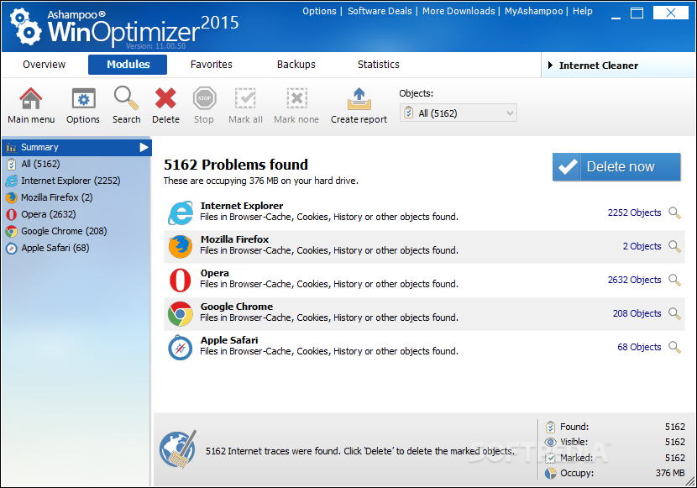This screenshot has height=488, width=697.
Task: Select All (5162) in the sidebar
Action: (x=77, y=164)
